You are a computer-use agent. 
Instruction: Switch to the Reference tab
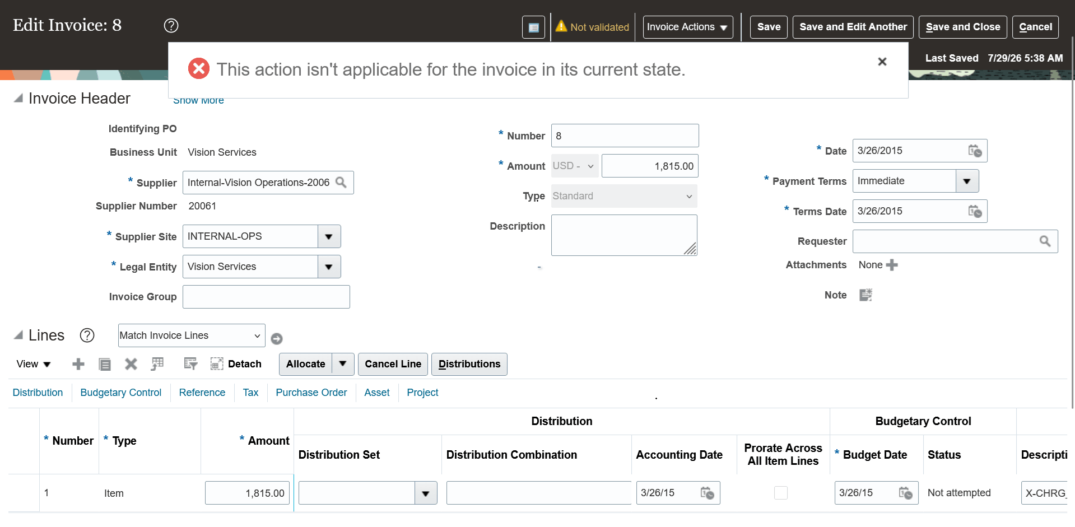[202, 393]
